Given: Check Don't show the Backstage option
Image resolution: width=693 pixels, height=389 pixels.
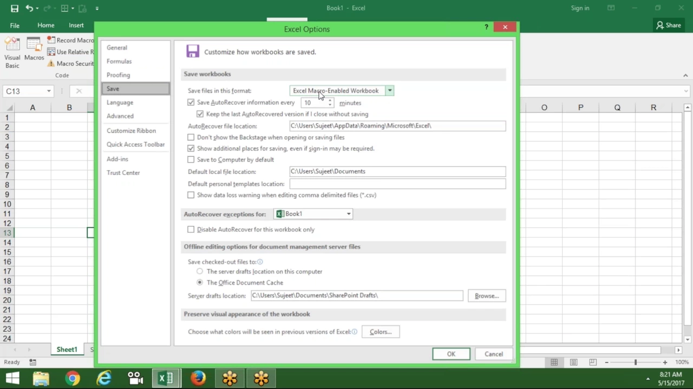Looking at the screenshot, I should pos(191,137).
